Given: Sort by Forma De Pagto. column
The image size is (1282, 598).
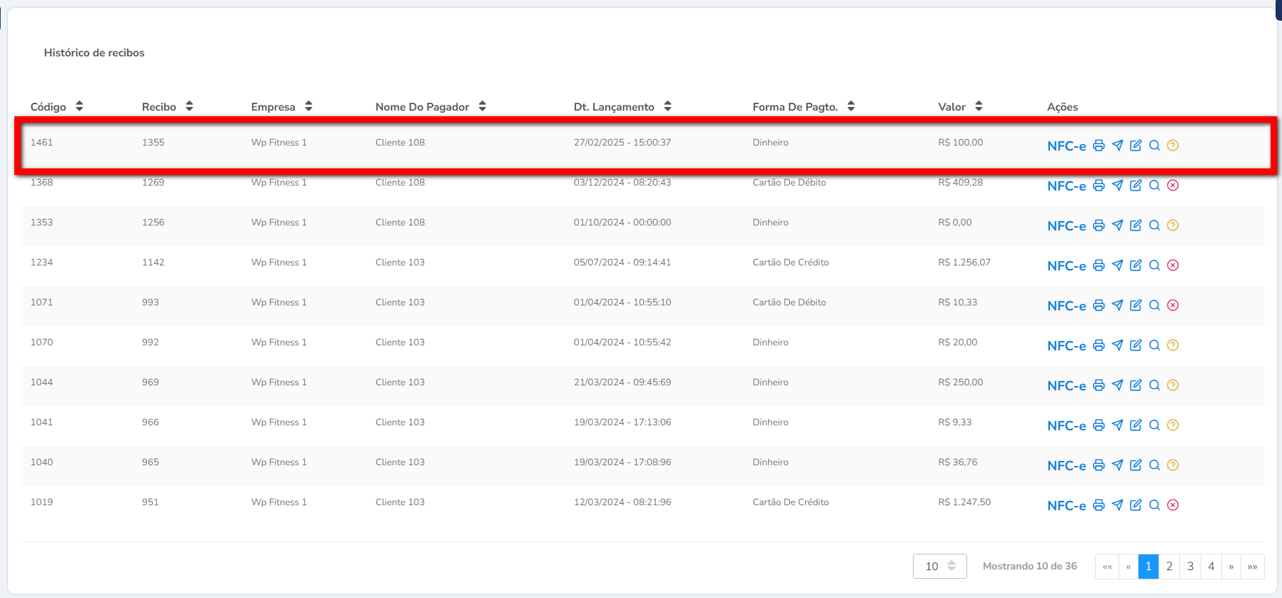Looking at the screenshot, I should pos(851,106).
